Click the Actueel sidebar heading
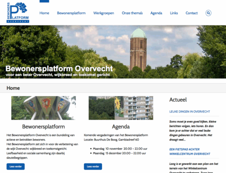 178,100
